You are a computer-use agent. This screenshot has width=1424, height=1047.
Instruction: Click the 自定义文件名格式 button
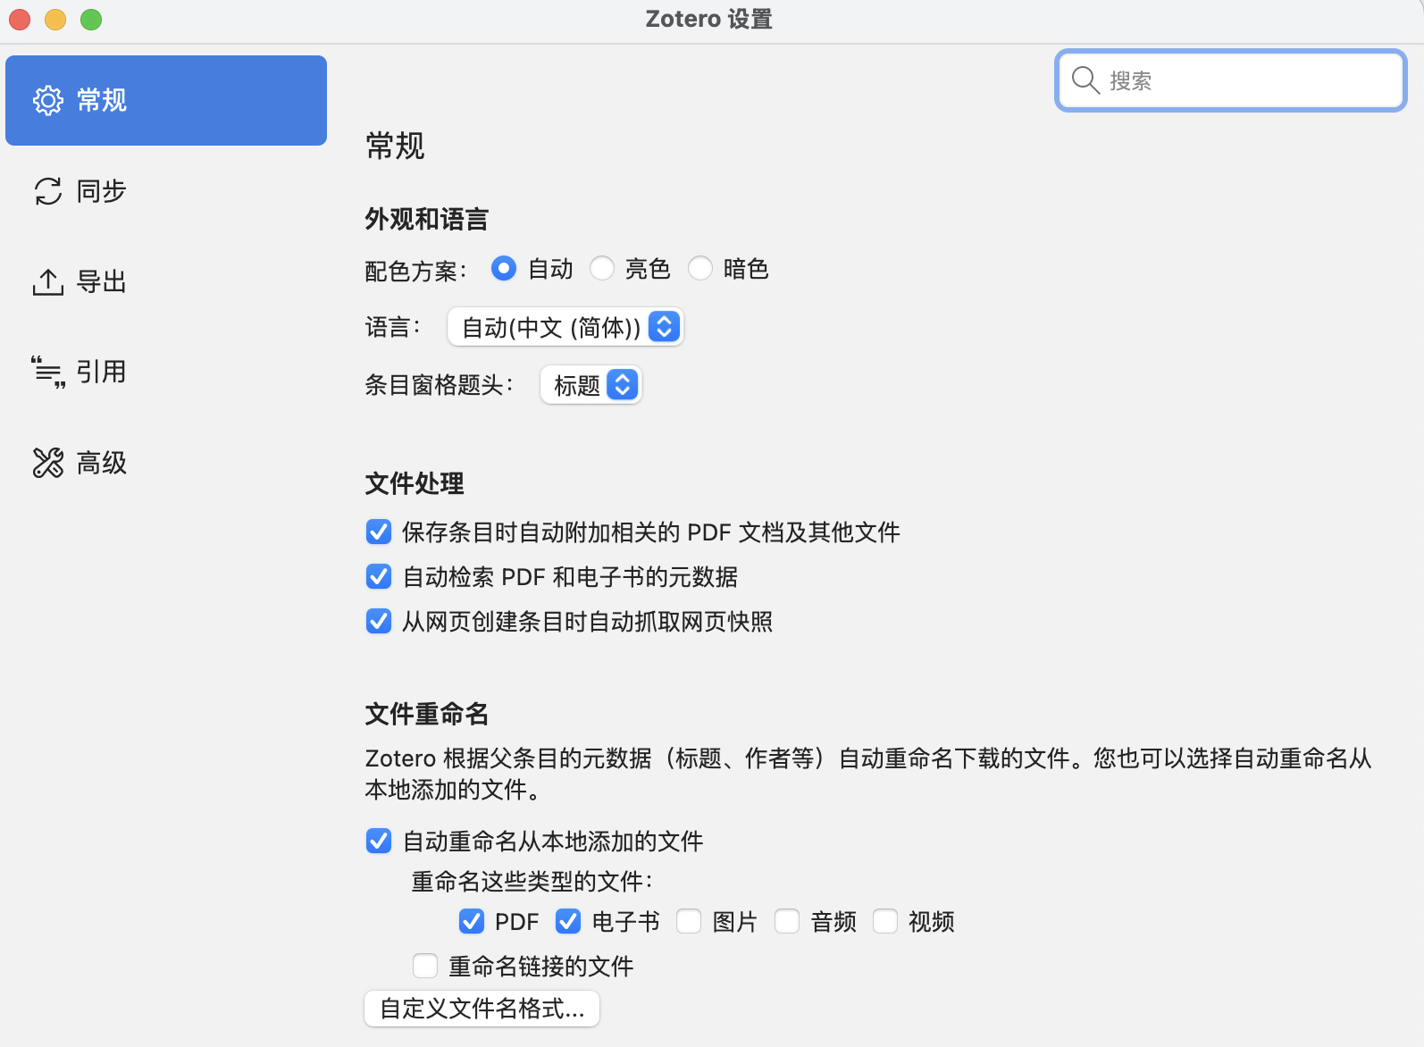482,1009
